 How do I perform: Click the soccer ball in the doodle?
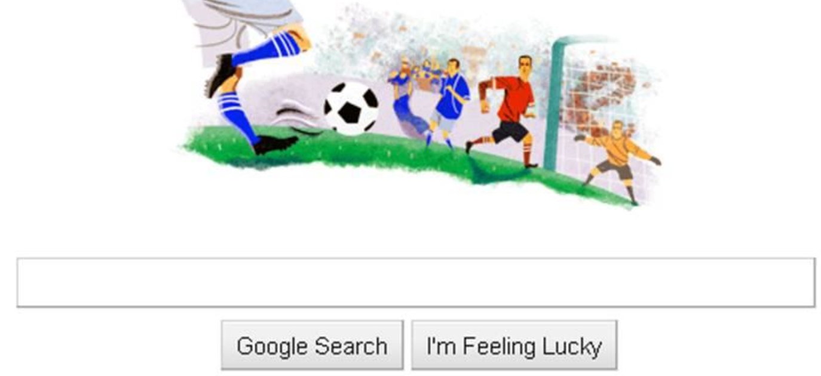tap(351, 108)
